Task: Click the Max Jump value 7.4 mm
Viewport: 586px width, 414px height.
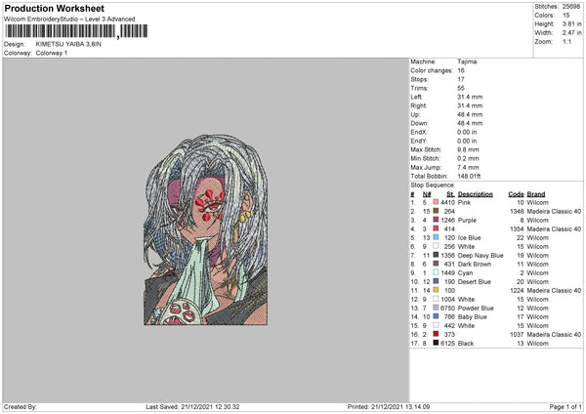Action: [x=468, y=167]
